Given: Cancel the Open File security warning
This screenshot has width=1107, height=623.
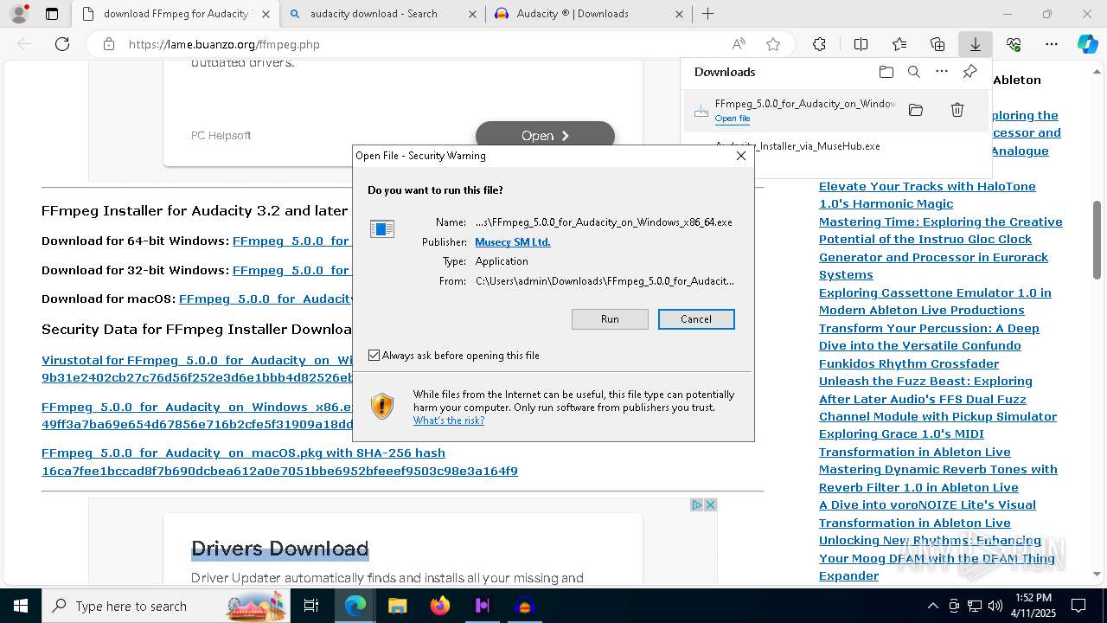Looking at the screenshot, I should (696, 319).
